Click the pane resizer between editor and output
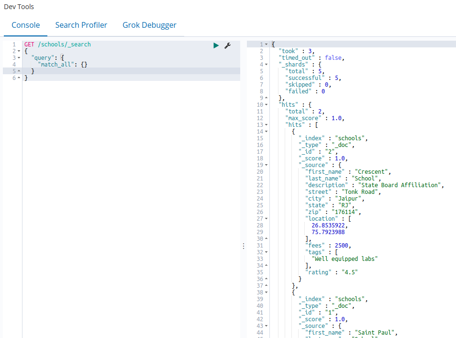This screenshot has width=456, height=338. point(244,246)
